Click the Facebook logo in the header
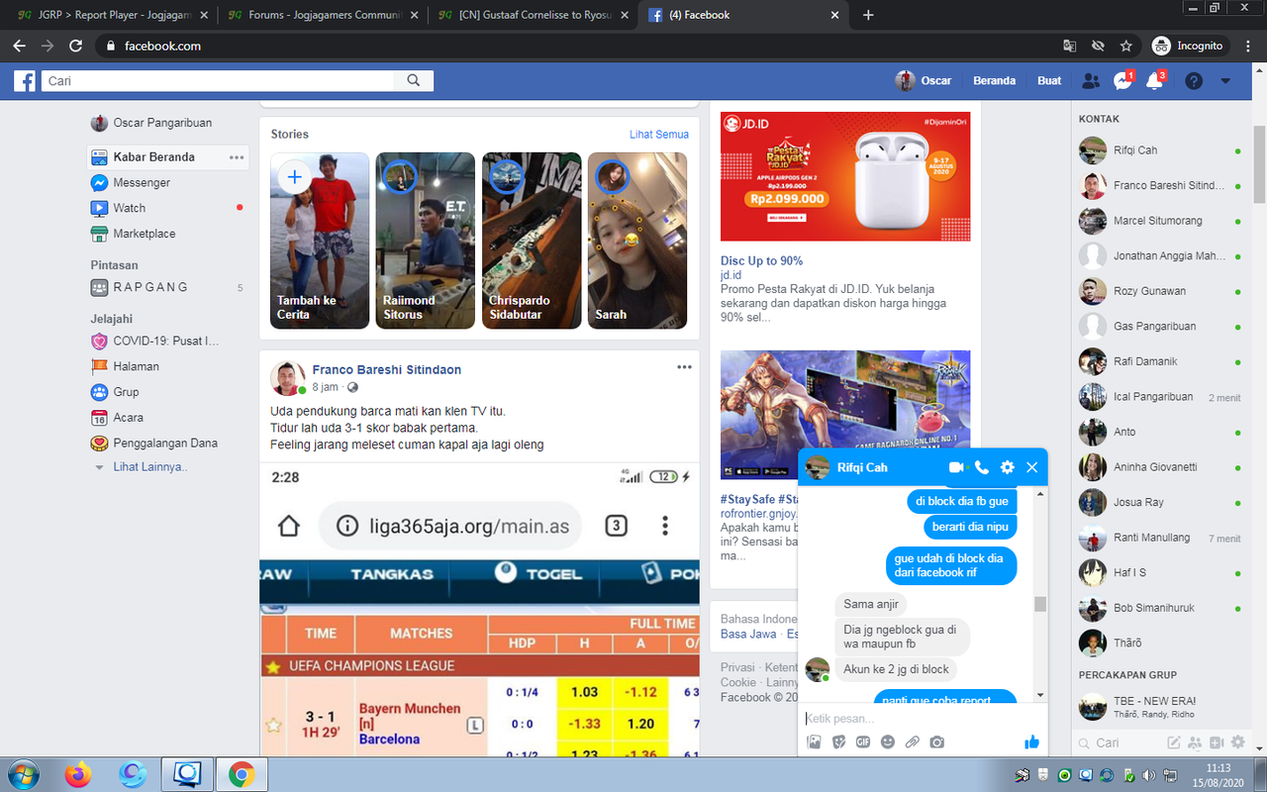This screenshot has width=1267, height=792. point(25,80)
